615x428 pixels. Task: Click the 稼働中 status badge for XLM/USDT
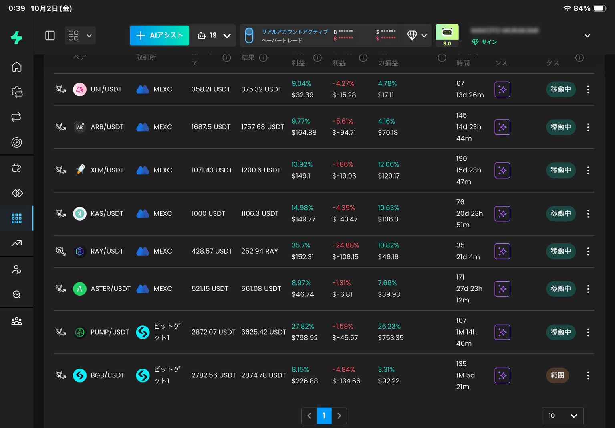561,170
